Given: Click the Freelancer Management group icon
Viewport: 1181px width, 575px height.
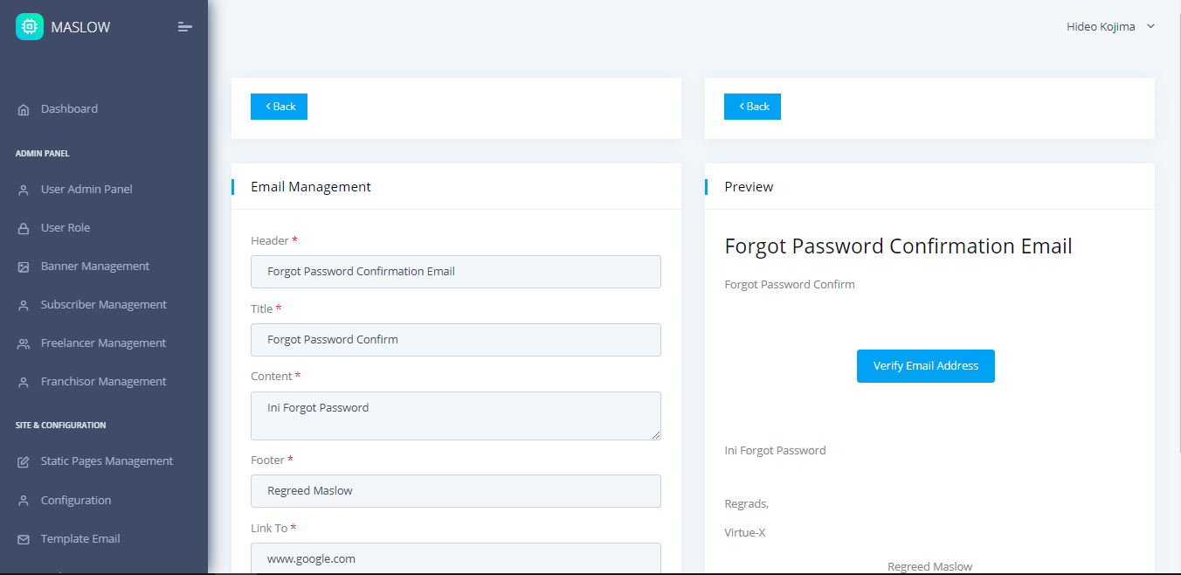Looking at the screenshot, I should pyautogui.click(x=24, y=344).
